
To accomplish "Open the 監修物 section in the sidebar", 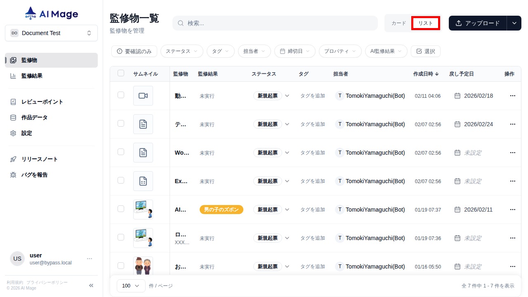I will coord(29,60).
